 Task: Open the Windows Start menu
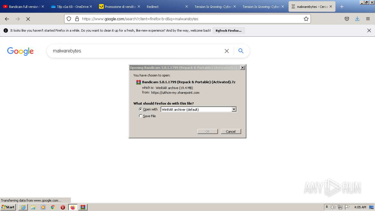point(8,207)
